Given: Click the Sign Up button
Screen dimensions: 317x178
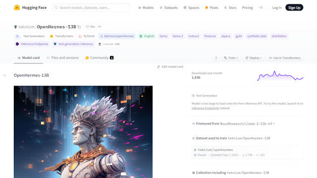Looking at the screenshot, I should tap(294, 8).
